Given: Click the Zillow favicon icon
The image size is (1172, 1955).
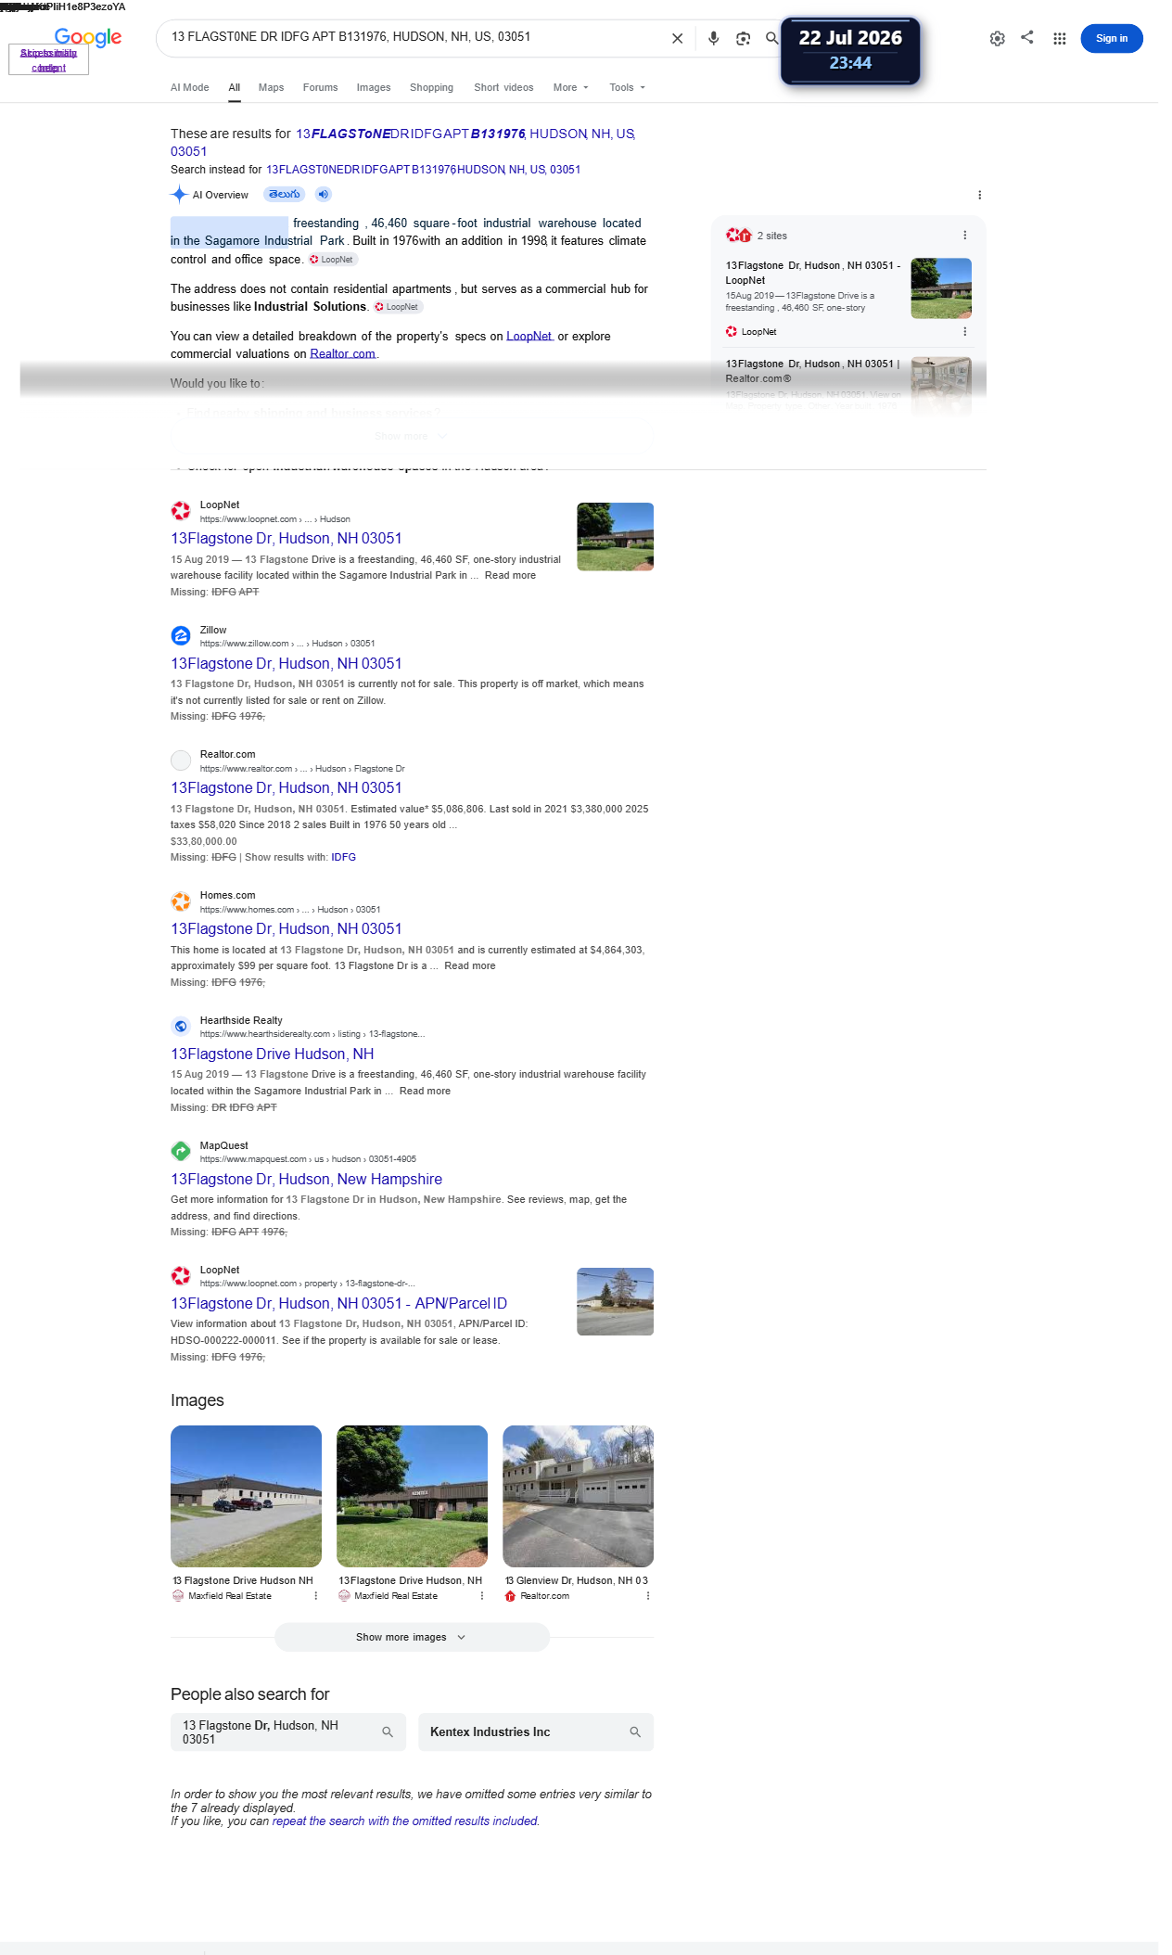Looking at the screenshot, I should click(x=181, y=635).
